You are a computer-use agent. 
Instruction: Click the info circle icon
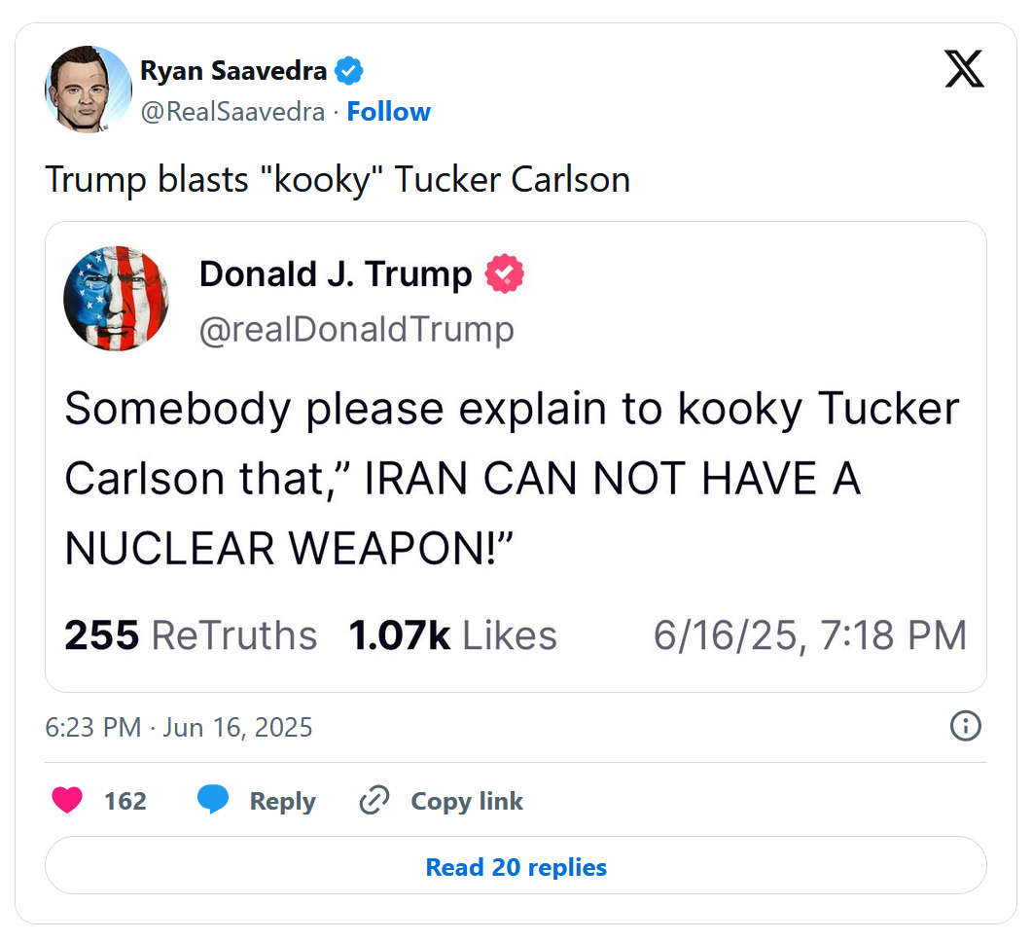(x=966, y=726)
